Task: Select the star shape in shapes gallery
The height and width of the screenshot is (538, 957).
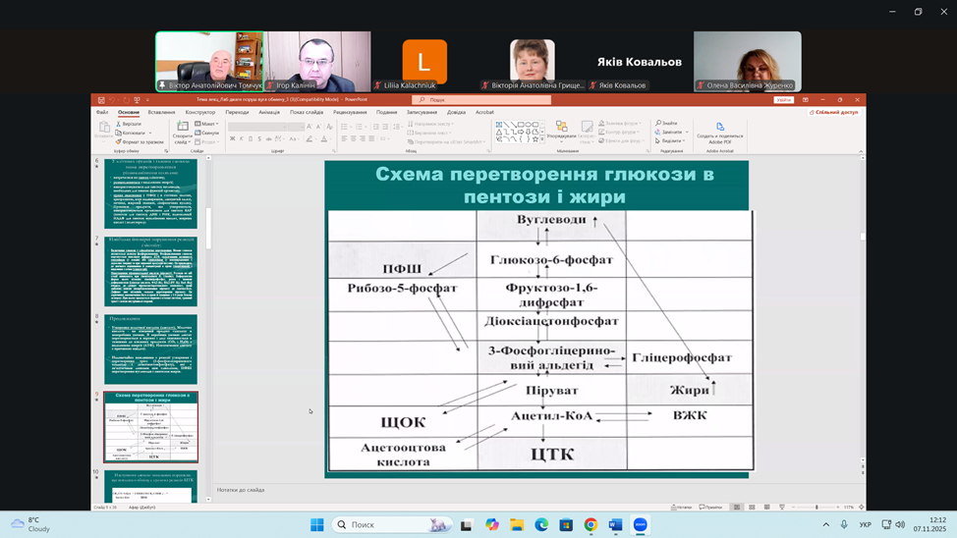Action: tap(535, 139)
